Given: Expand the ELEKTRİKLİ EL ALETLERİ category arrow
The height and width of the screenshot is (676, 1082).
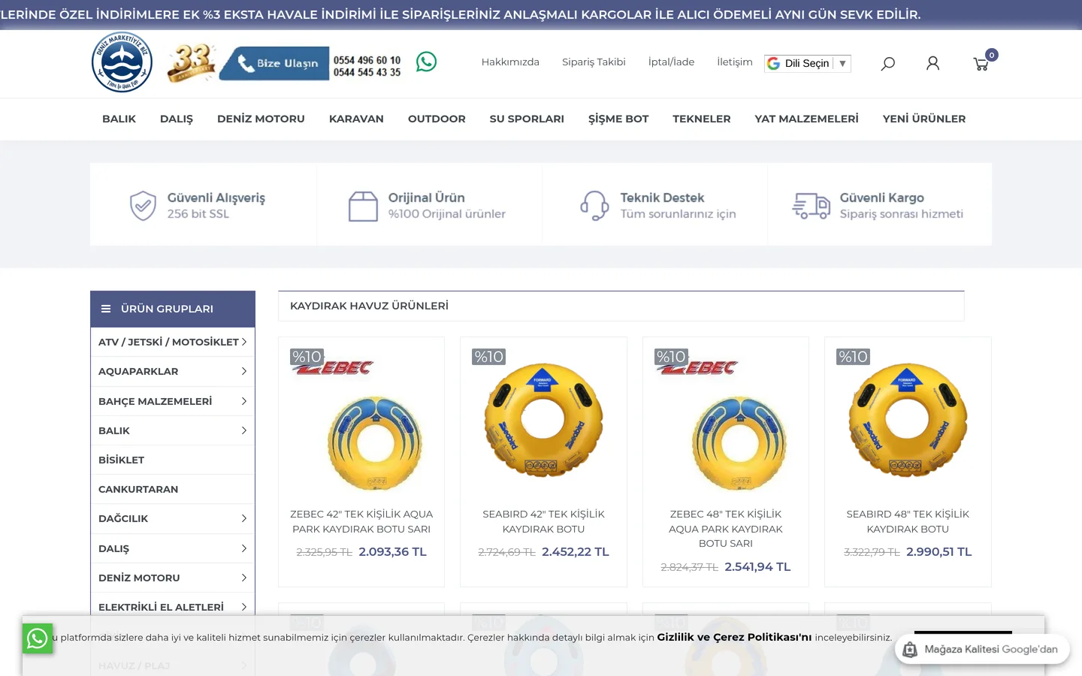Looking at the screenshot, I should [x=244, y=607].
